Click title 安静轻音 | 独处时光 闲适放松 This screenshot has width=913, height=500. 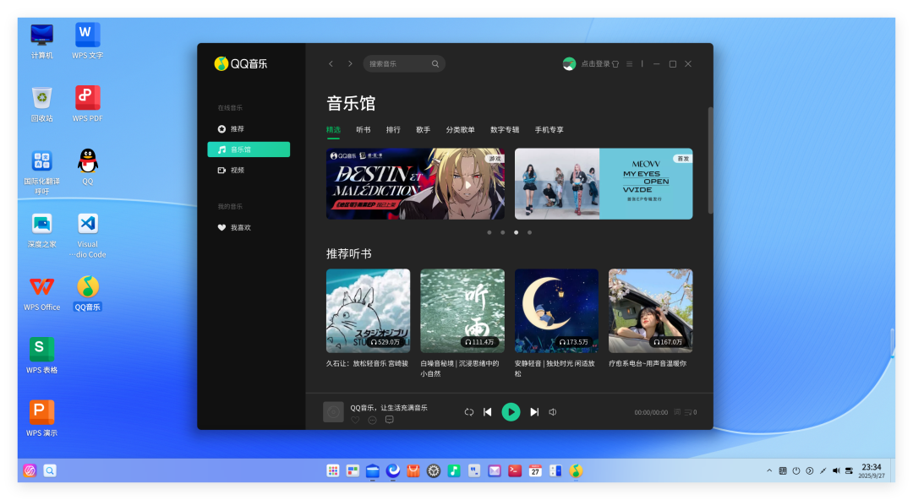[555, 368]
